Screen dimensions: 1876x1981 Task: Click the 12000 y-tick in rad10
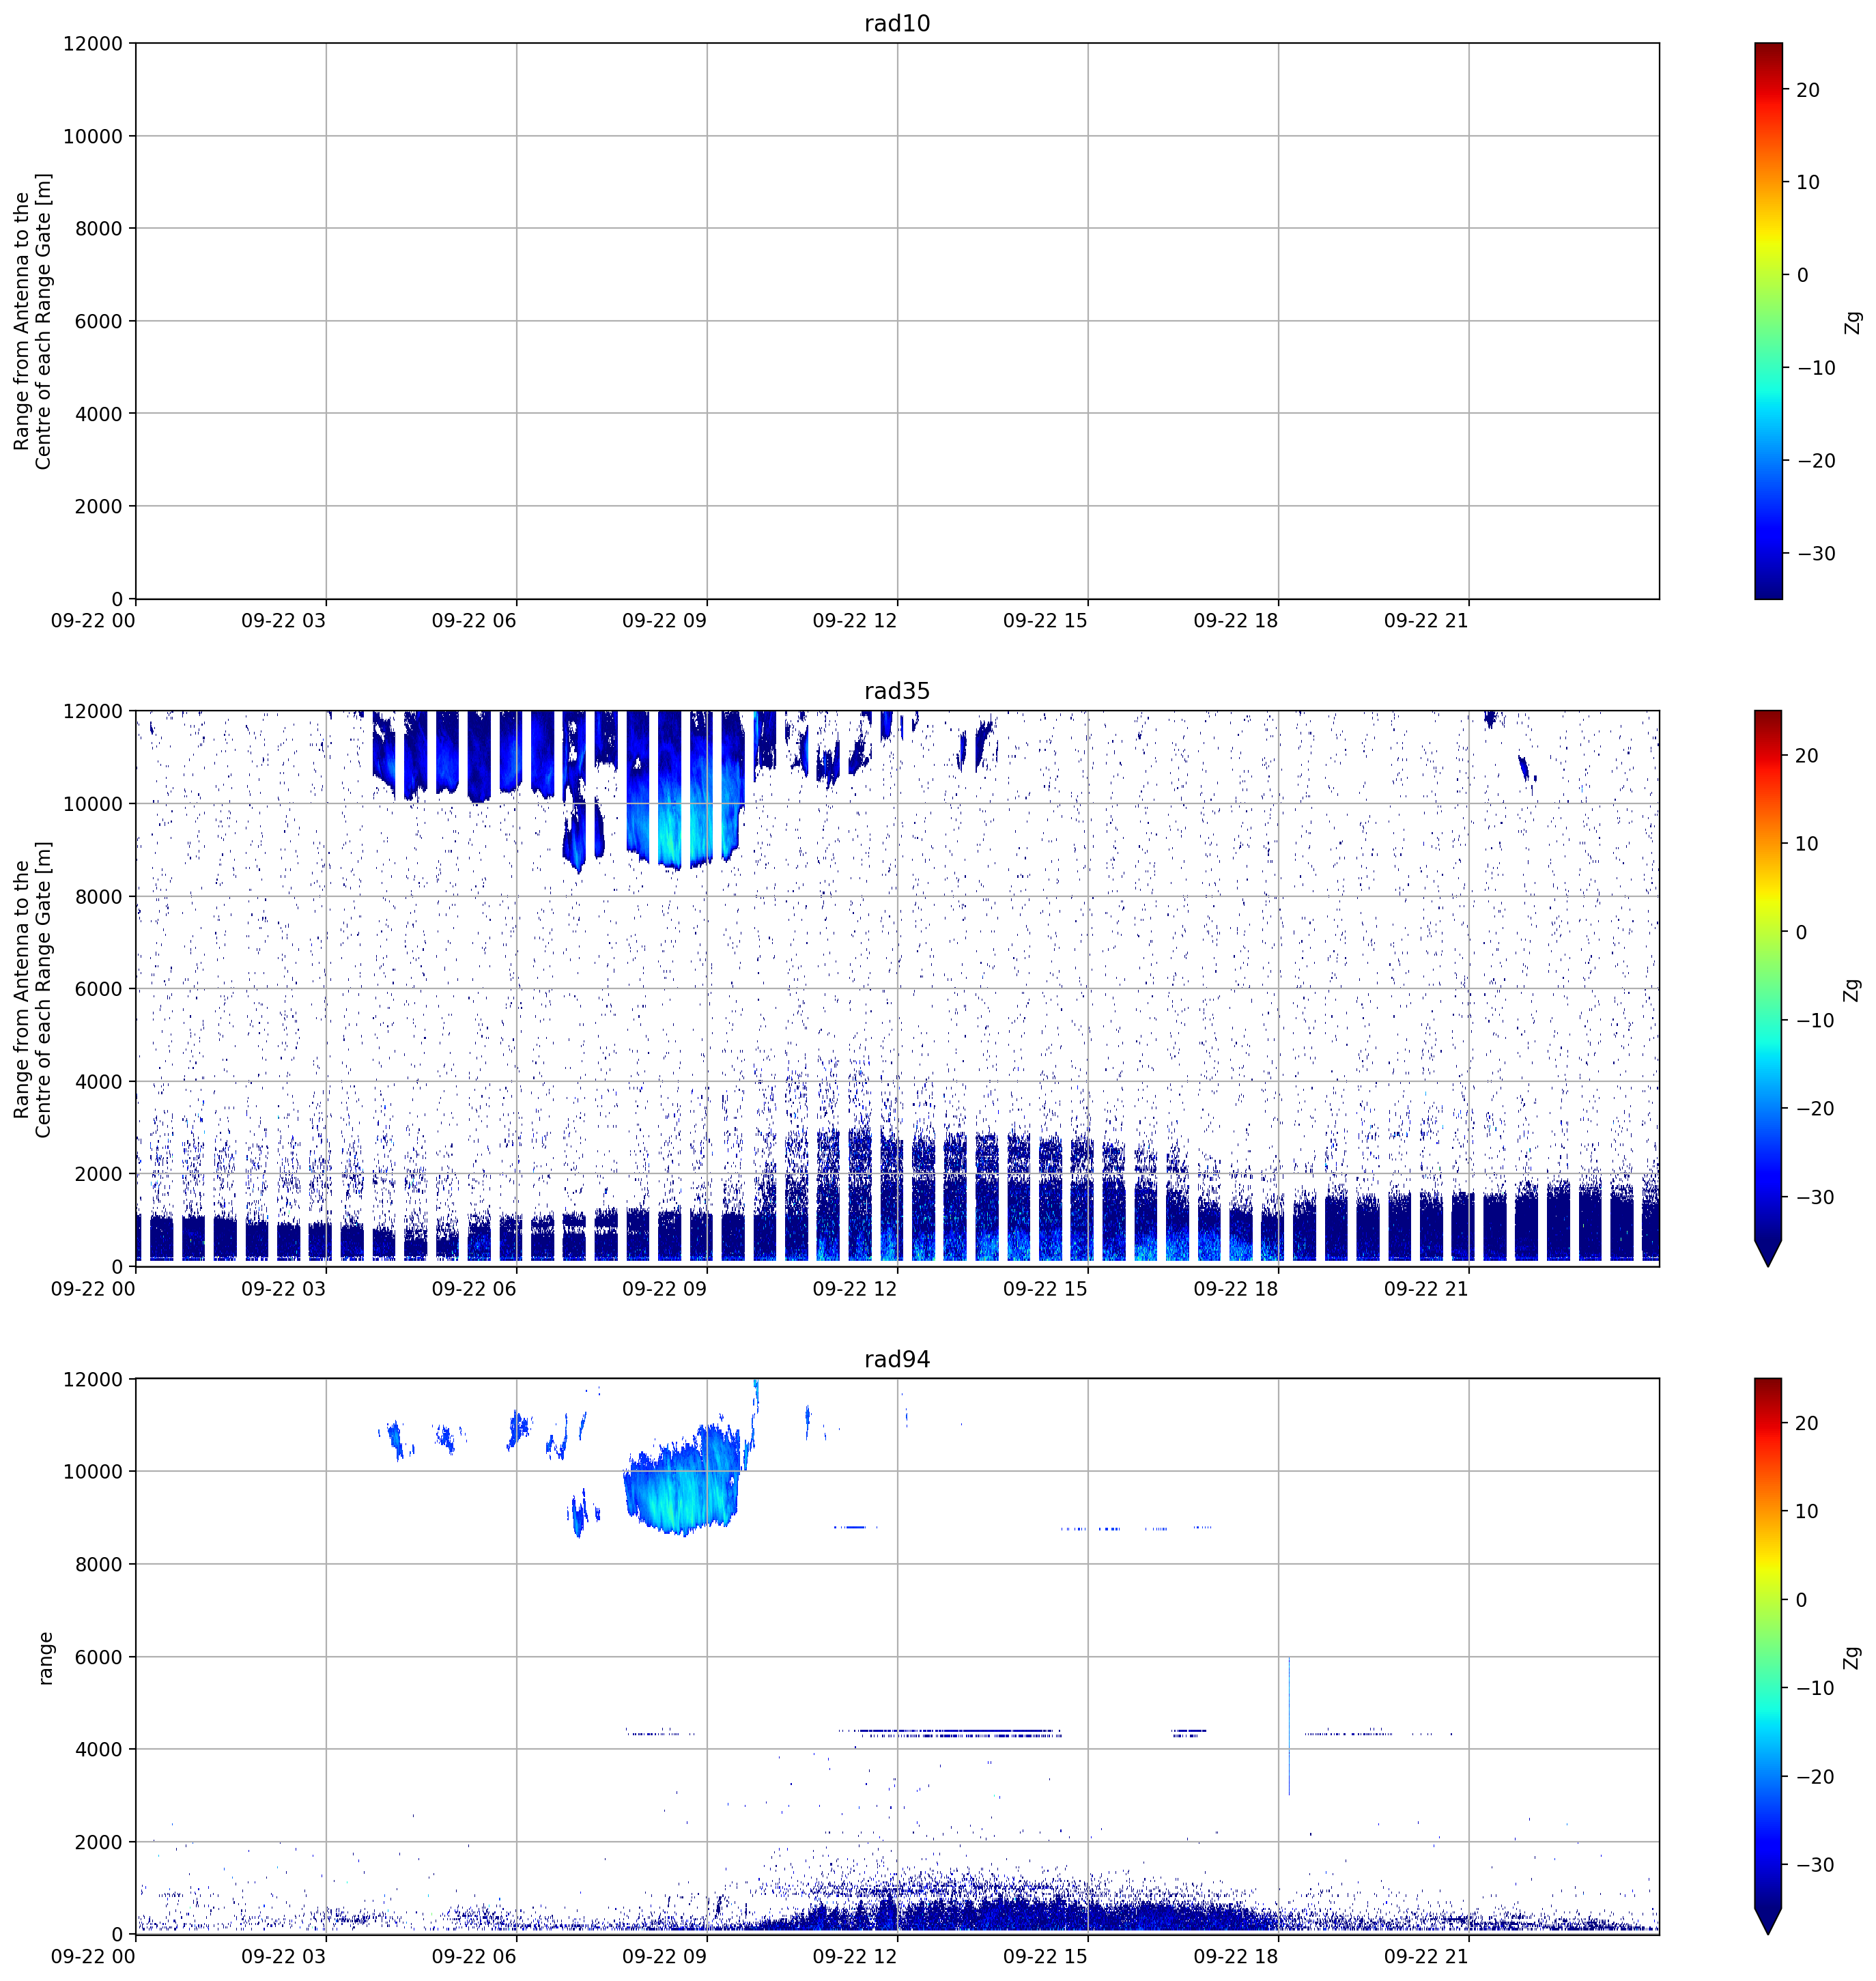pyautogui.click(x=93, y=44)
